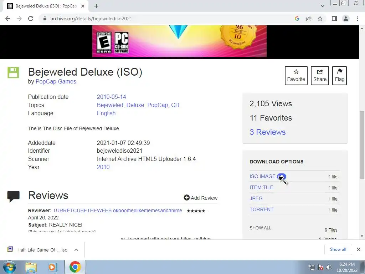Open a new browser tab
The width and height of the screenshot is (365, 274).
[x=96, y=6]
